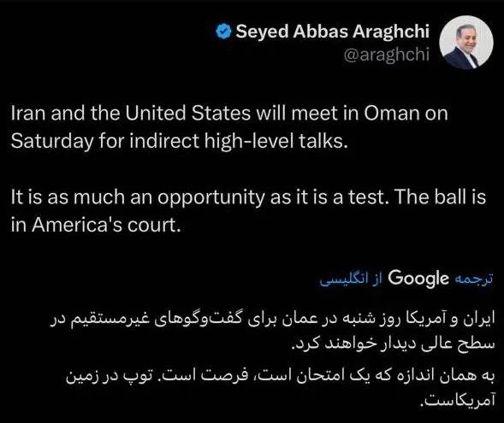Open Seyed Abbas Araghchi's profile picture
Image resolution: width=504 pixels, height=423 pixels.
(466, 42)
